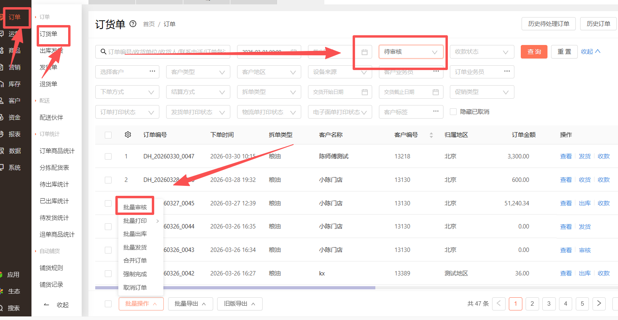618x320 pixels.
Task: Open the help icon beside 订货单 title
Action: (x=133, y=24)
